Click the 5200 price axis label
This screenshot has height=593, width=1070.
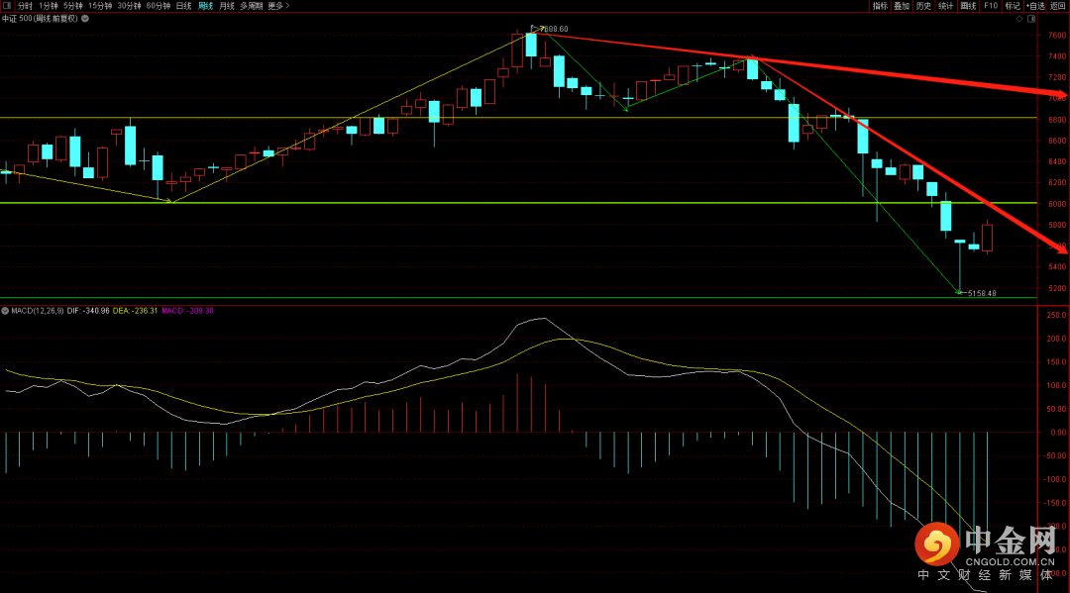click(x=1057, y=288)
